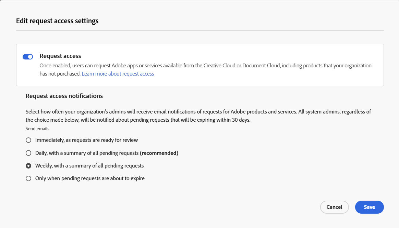The width and height of the screenshot is (399, 228).
Task: Follow the request access learn more link
Action: [x=118, y=73]
